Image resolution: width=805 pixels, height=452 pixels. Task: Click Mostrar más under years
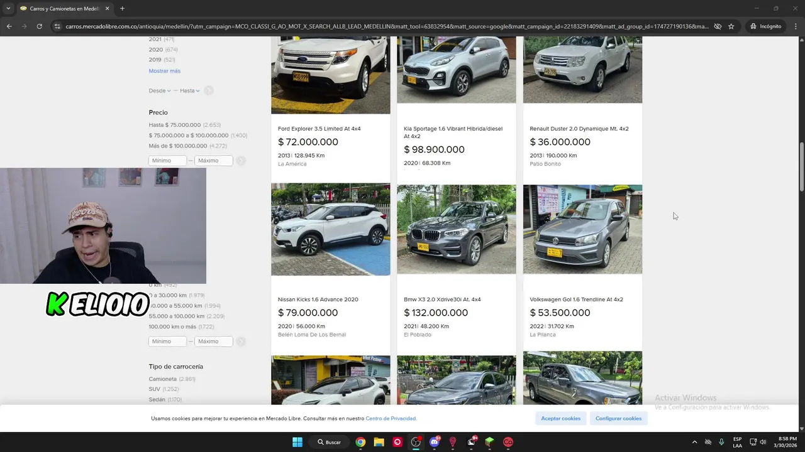(x=164, y=71)
